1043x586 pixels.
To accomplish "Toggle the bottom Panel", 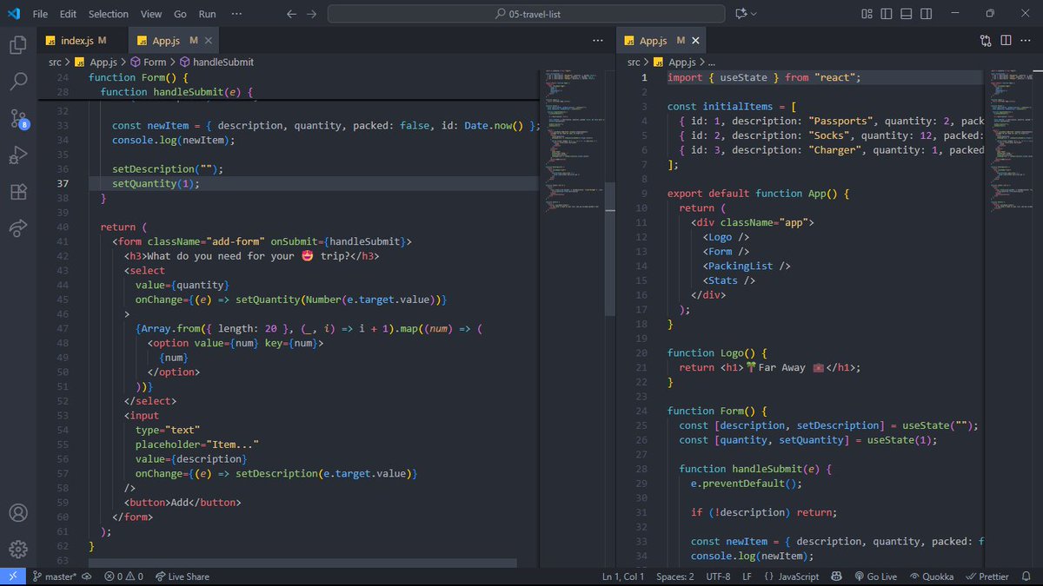I will tap(905, 14).
